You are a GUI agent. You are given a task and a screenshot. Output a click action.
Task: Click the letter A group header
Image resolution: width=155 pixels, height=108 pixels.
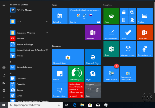click(x=11, y=28)
